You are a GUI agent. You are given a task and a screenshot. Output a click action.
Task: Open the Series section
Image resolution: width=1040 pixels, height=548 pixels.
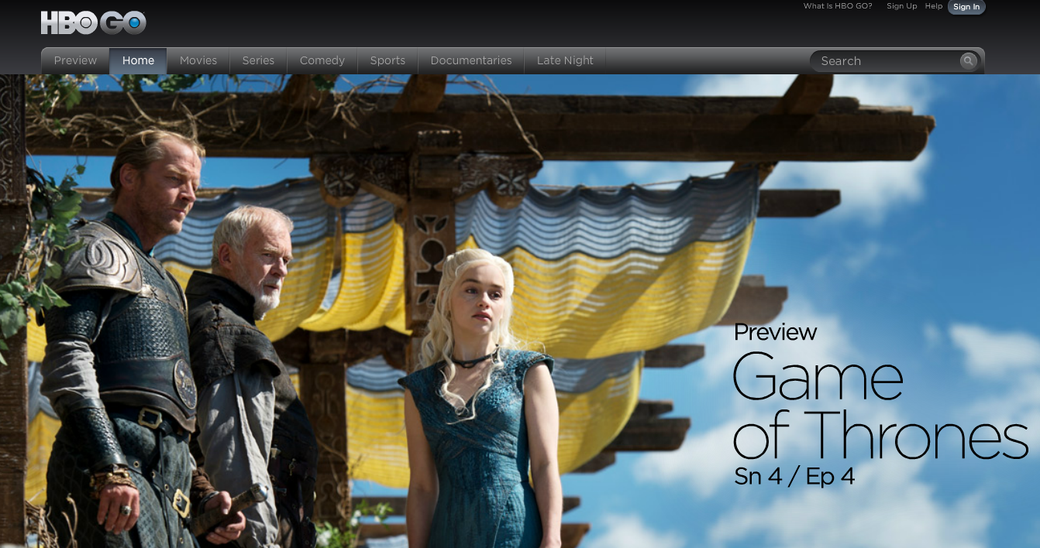point(258,60)
